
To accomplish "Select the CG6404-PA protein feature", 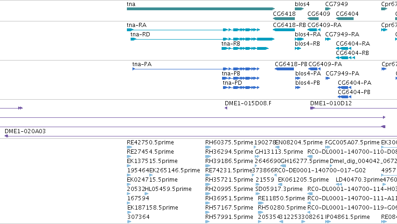I will (345, 88).
